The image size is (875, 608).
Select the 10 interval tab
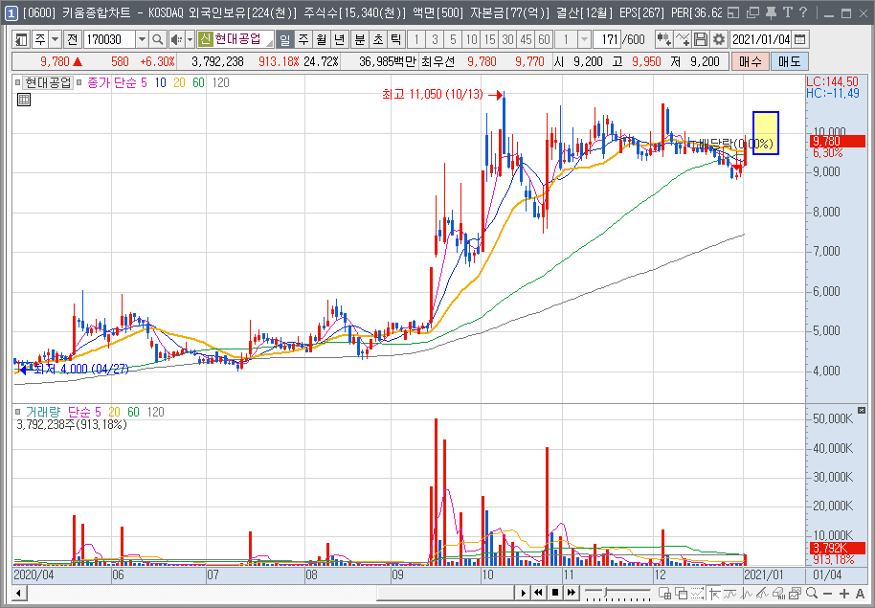472,39
